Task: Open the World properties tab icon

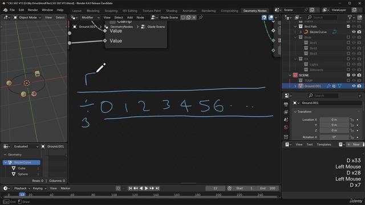Action: click(x=286, y=128)
